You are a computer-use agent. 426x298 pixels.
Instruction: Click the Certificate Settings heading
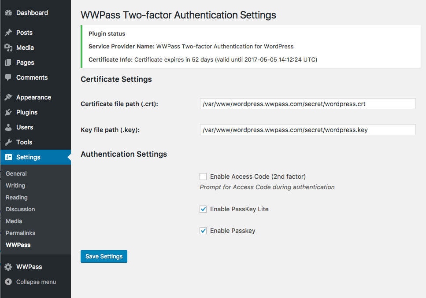116,79
